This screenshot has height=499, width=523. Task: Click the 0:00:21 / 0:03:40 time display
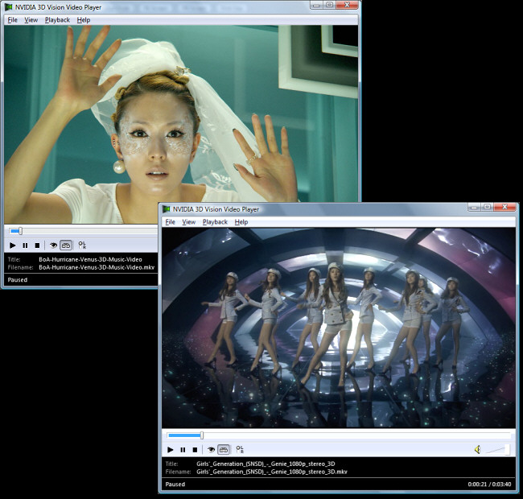pos(489,485)
